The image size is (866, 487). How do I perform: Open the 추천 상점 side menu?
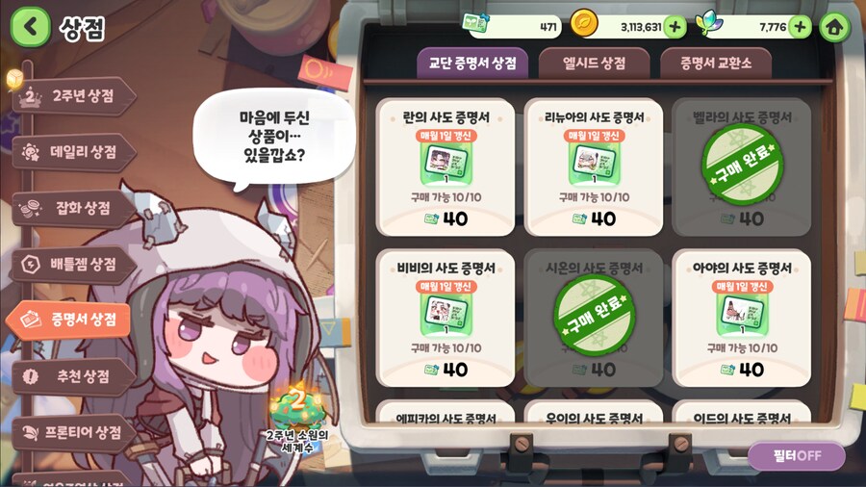(x=74, y=376)
